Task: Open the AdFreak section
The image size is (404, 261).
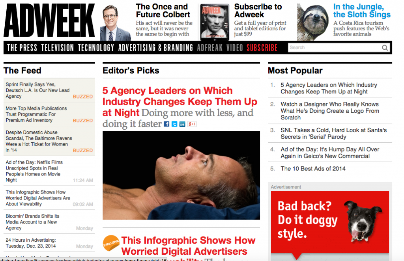Action: 210,48
